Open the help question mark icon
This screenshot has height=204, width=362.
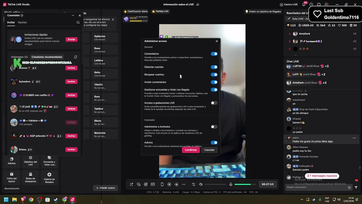coord(311,5)
